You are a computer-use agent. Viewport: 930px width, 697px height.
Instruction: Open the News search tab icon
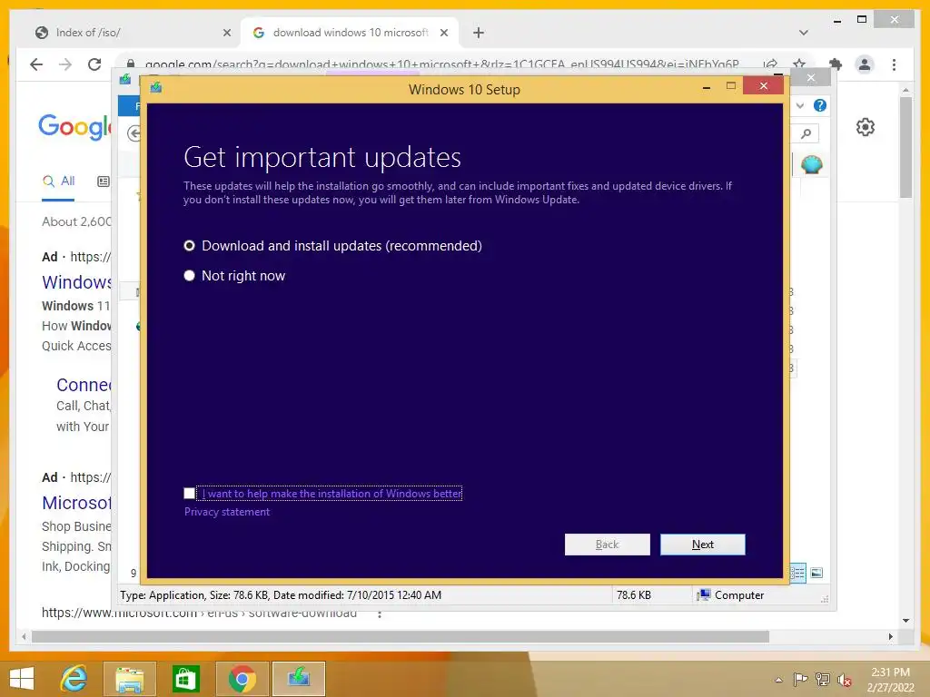[x=104, y=182]
